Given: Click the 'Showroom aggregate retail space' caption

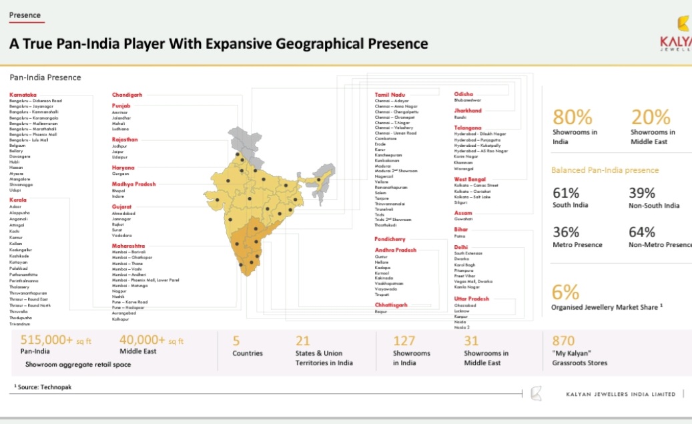Looking at the screenshot, I should (x=78, y=365).
